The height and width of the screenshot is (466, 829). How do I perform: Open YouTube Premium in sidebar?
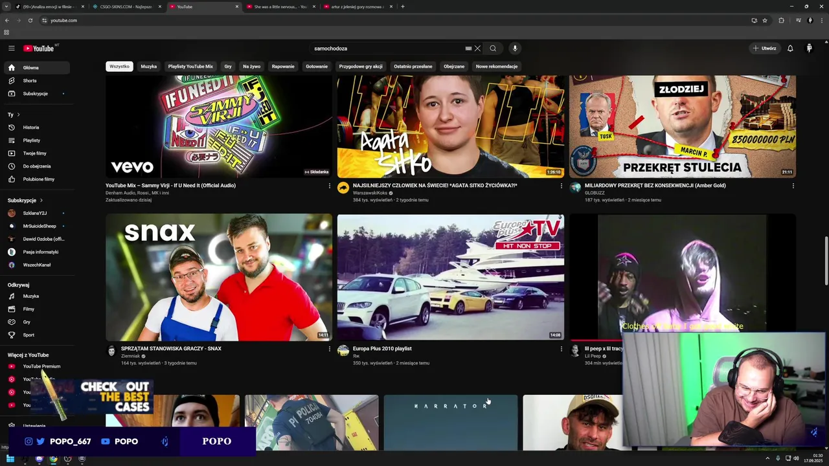tap(36, 366)
